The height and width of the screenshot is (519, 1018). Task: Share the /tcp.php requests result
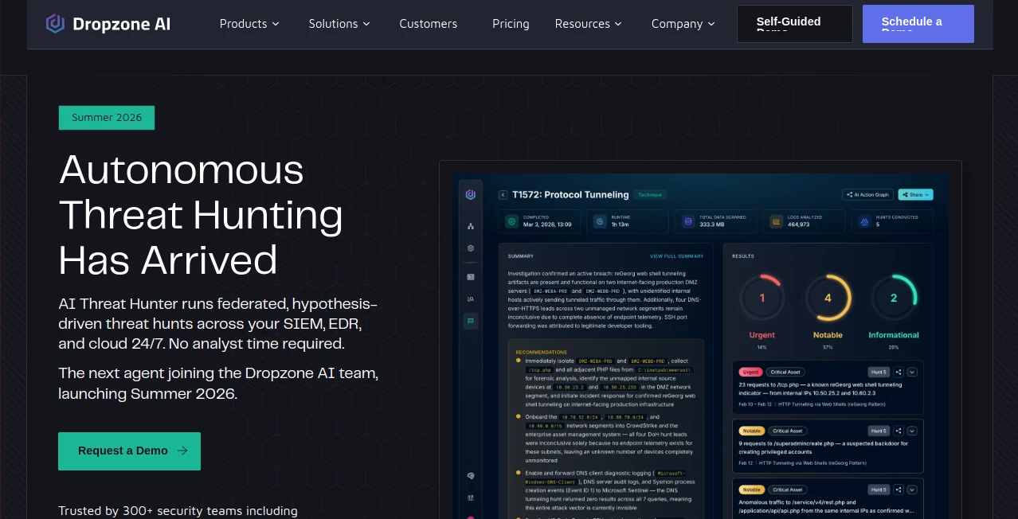click(x=899, y=372)
